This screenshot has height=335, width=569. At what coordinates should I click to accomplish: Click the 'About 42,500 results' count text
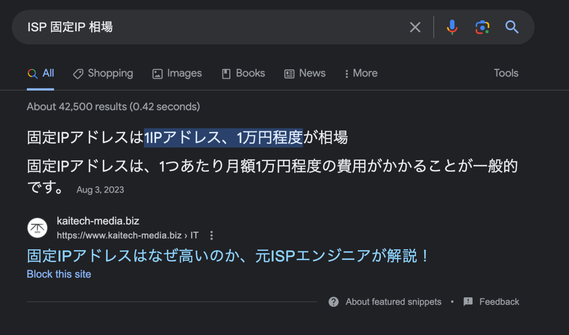pos(113,107)
